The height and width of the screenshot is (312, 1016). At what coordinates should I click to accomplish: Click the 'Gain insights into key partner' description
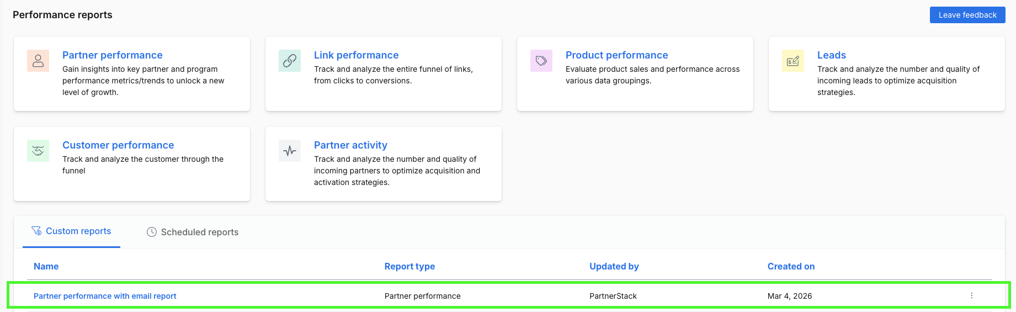(143, 81)
